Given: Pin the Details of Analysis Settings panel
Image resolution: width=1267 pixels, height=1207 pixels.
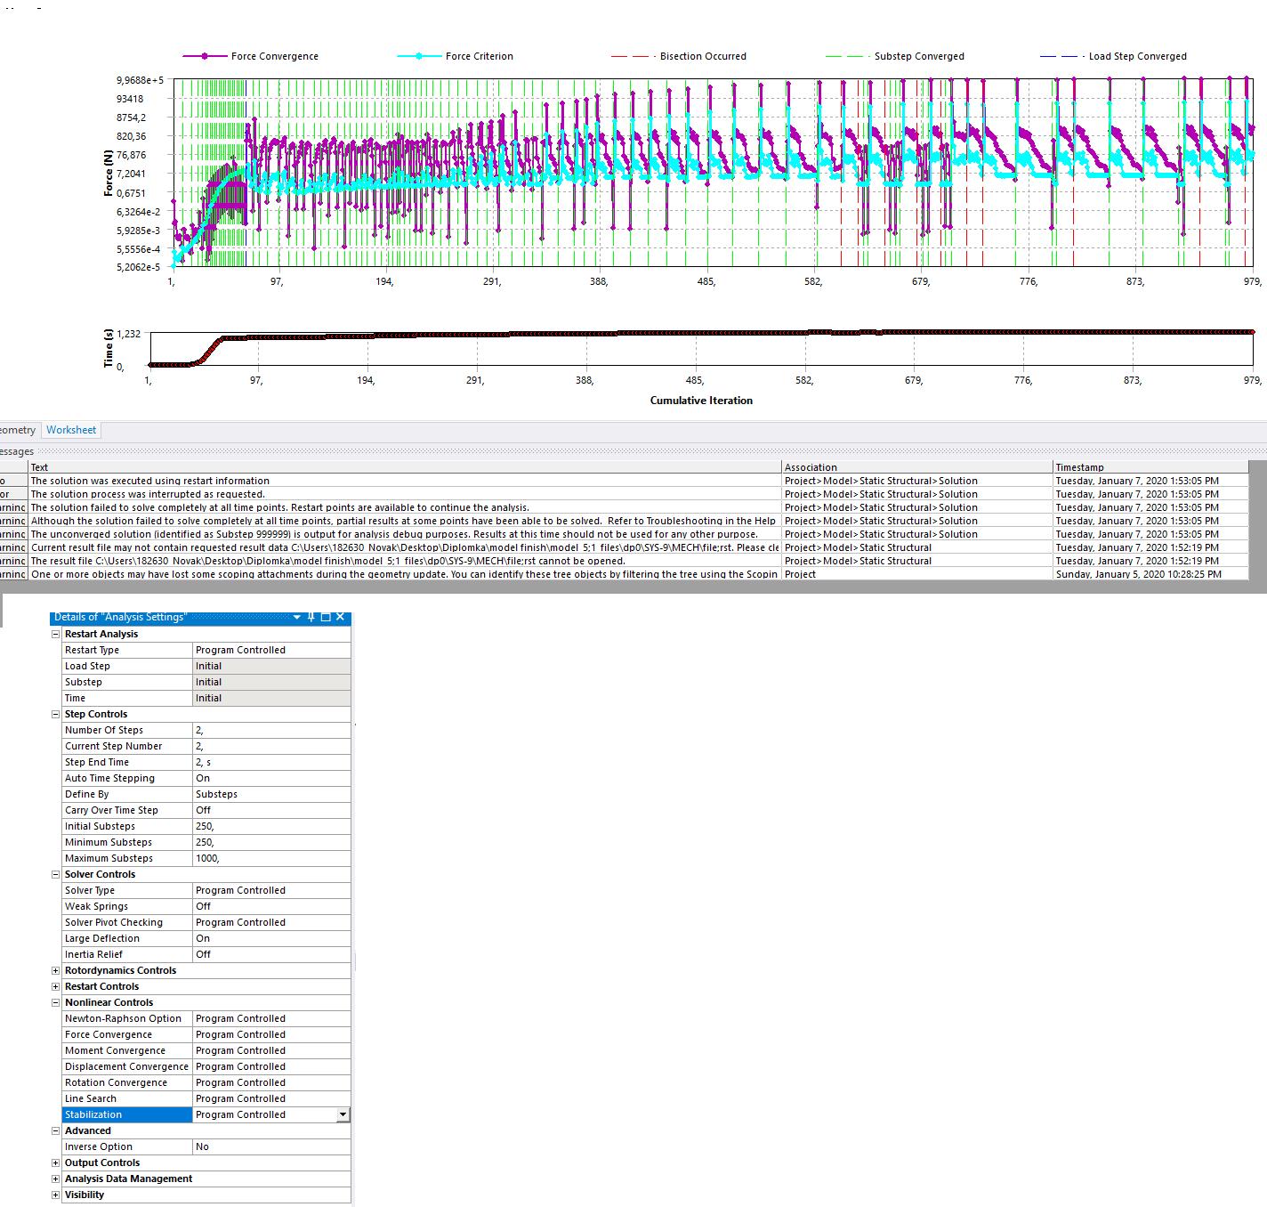Looking at the screenshot, I should tap(311, 617).
